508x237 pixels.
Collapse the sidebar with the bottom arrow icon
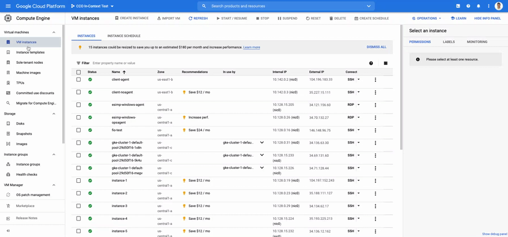(x=8, y=231)
